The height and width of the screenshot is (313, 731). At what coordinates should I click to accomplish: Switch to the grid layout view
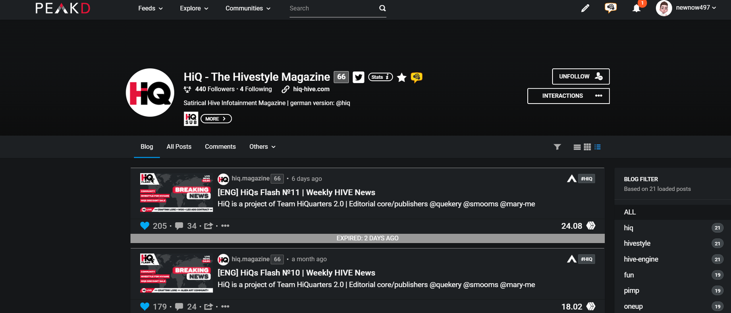coord(587,147)
